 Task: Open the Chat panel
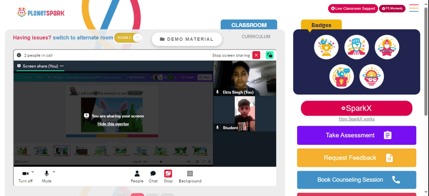click(x=153, y=177)
